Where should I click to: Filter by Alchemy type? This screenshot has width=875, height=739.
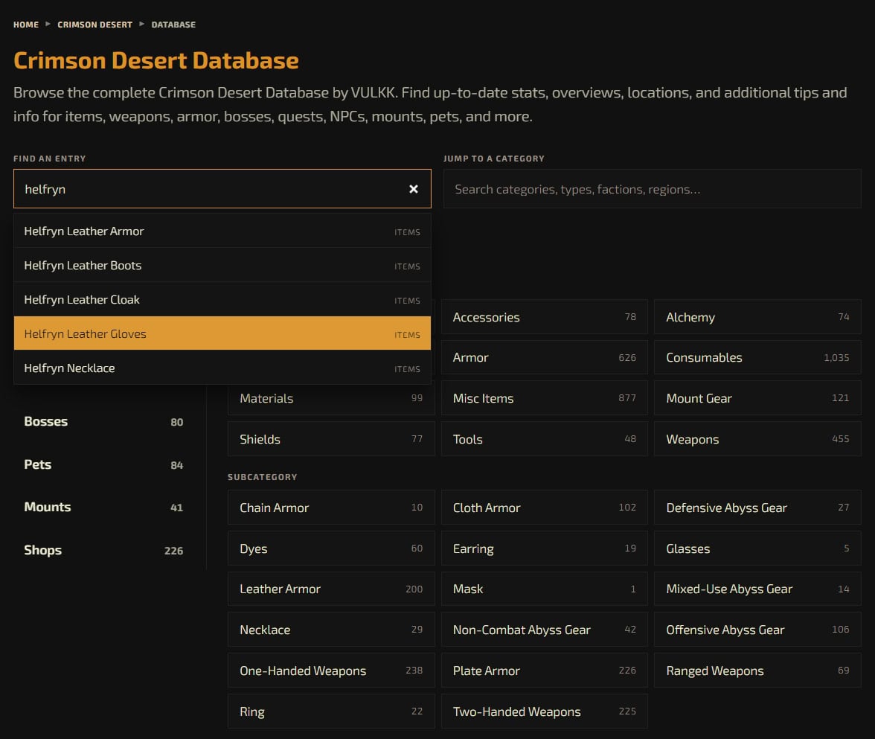(757, 317)
